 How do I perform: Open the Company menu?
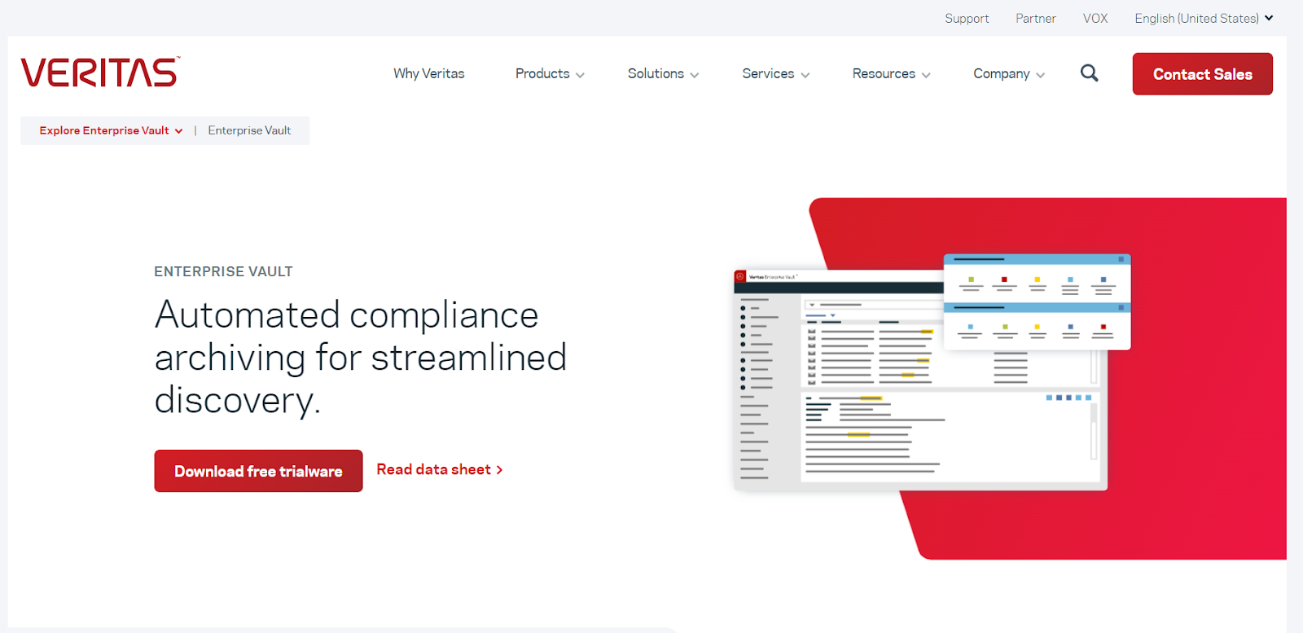[1009, 73]
